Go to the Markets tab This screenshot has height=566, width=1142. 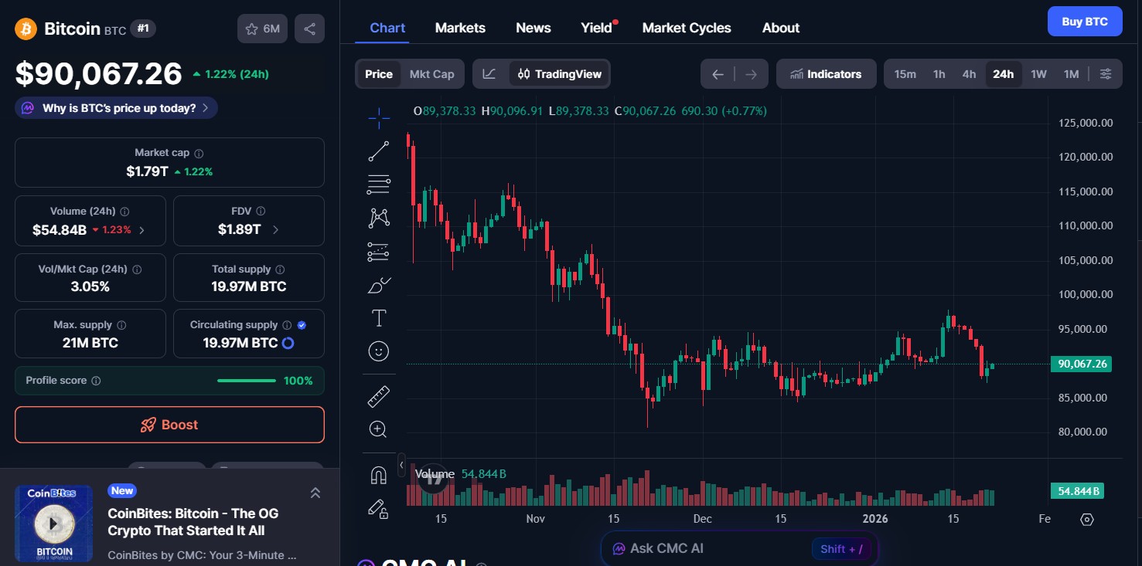point(460,27)
